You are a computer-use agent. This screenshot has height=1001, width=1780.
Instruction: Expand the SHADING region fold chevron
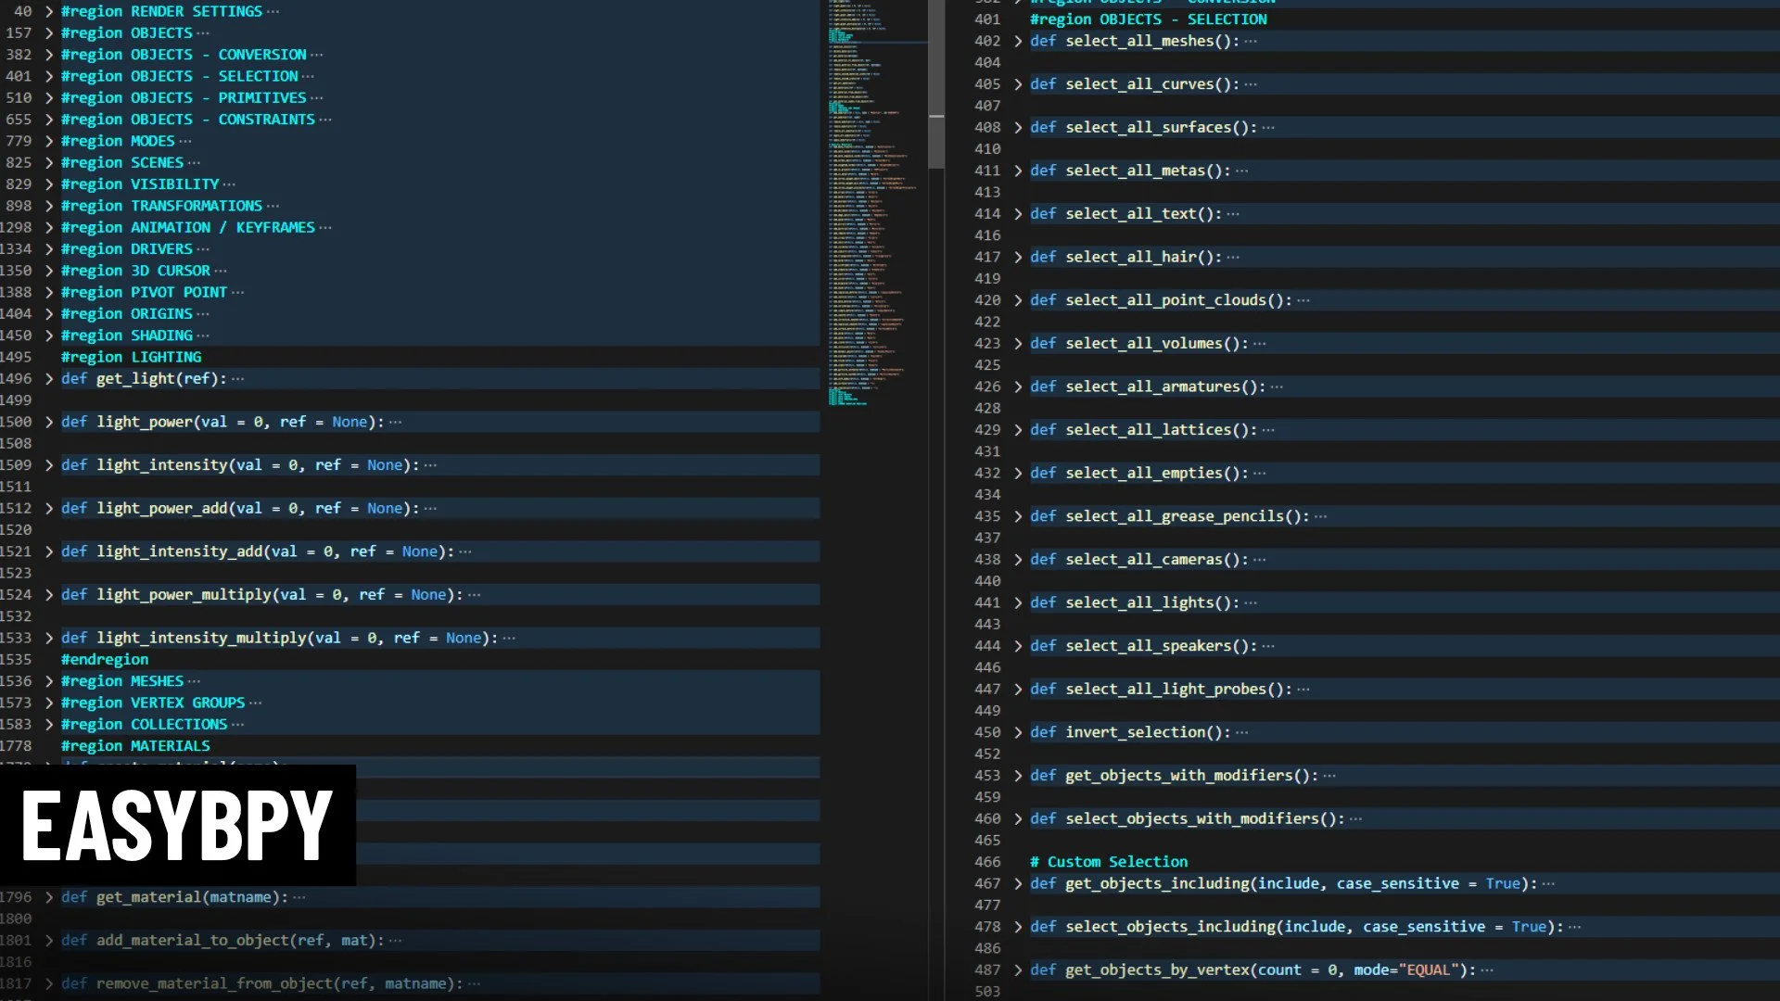(49, 336)
